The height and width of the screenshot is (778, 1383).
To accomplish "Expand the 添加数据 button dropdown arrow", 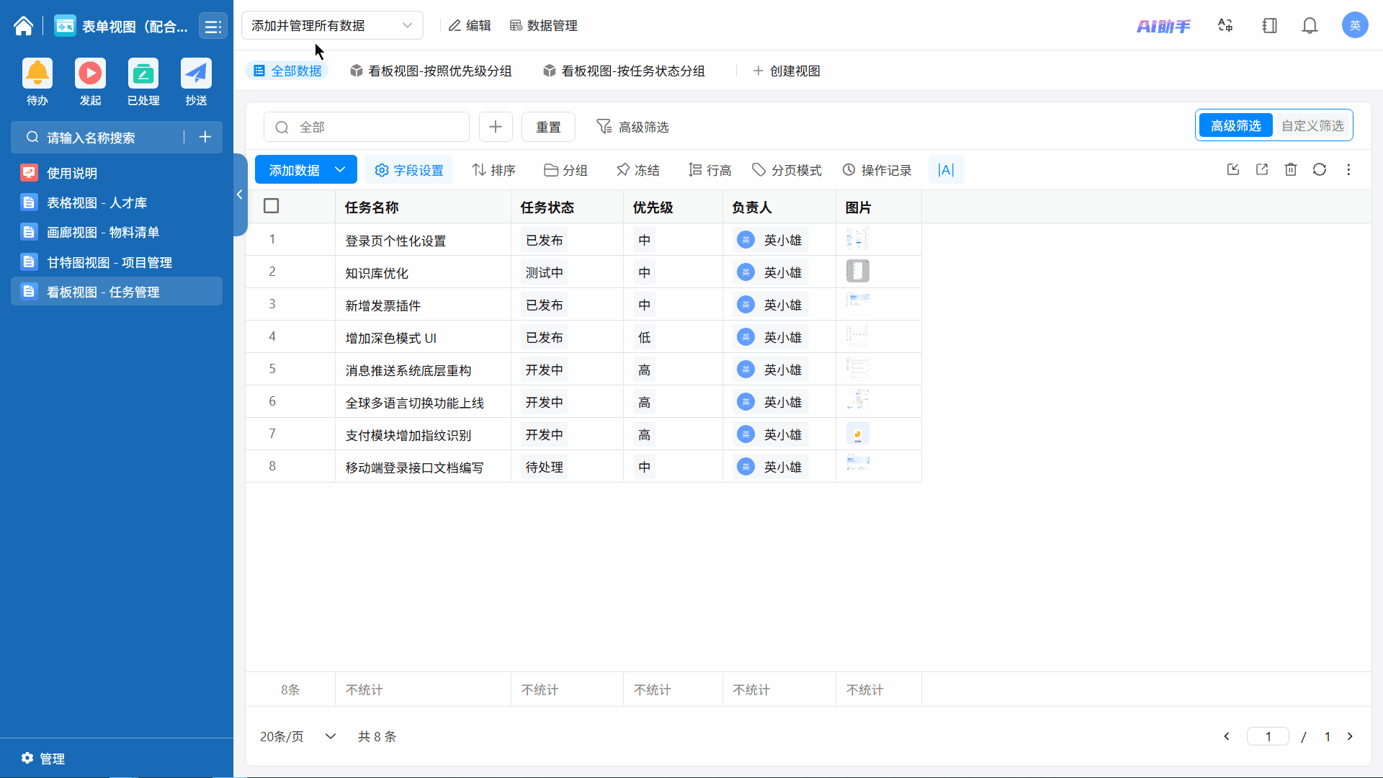I will click(x=341, y=170).
